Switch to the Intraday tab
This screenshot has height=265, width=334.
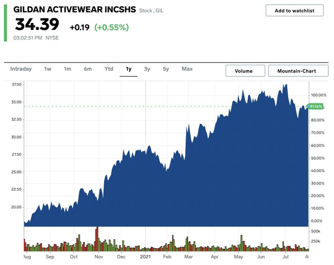click(x=21, y=69)
